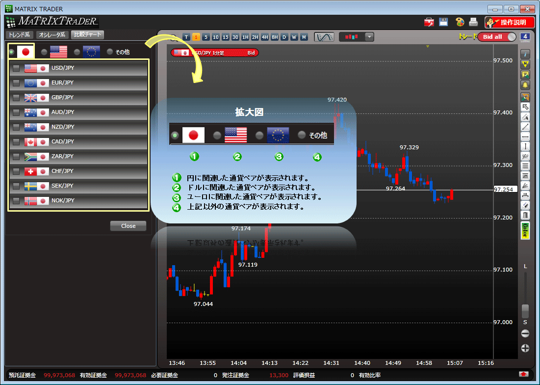Click the 97.254 current price label
The height and width of the screenshot is (385, 540).
point(505,189)
